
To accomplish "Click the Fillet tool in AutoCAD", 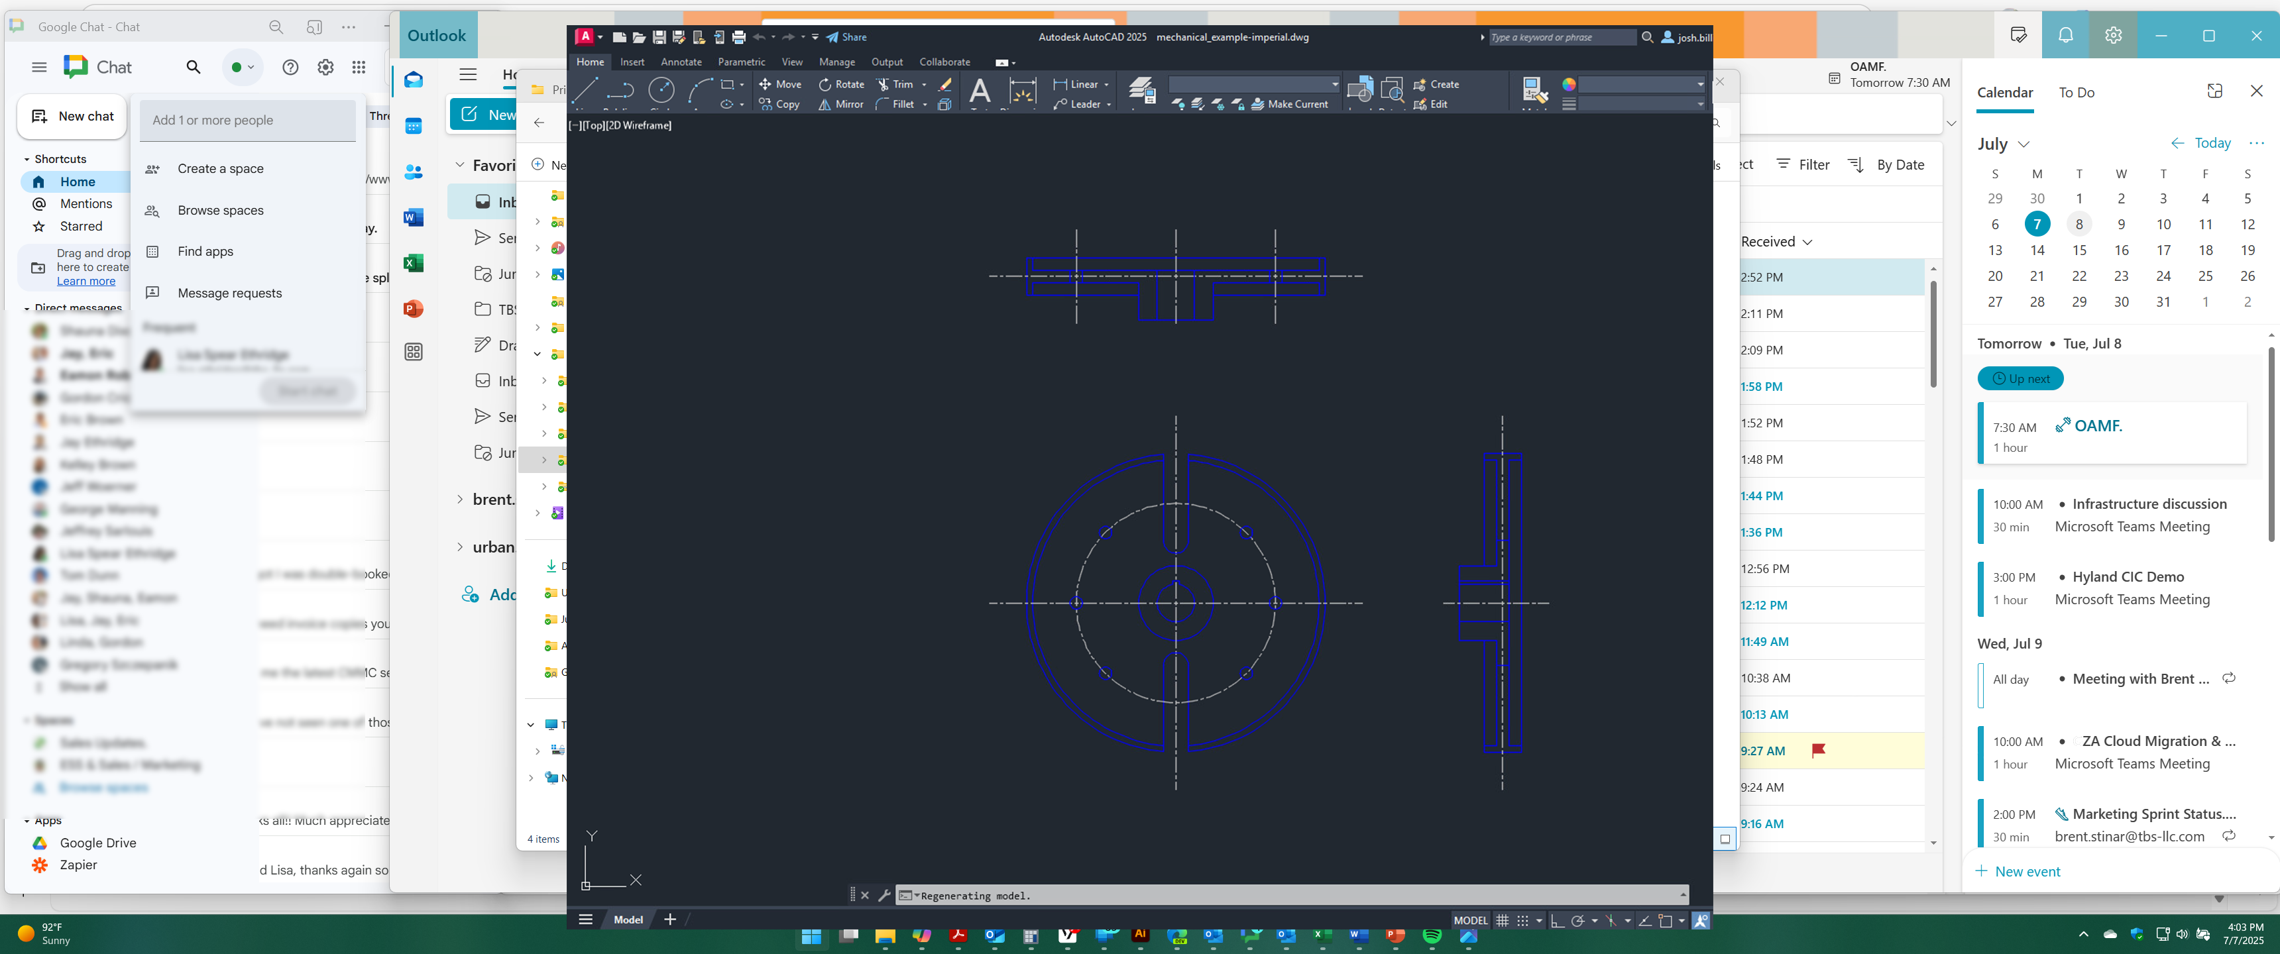I will (x=895, y=105).
